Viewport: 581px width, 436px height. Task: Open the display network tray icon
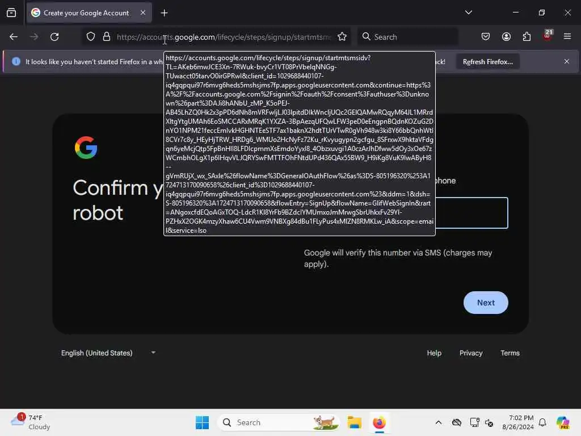pos(474,422)
